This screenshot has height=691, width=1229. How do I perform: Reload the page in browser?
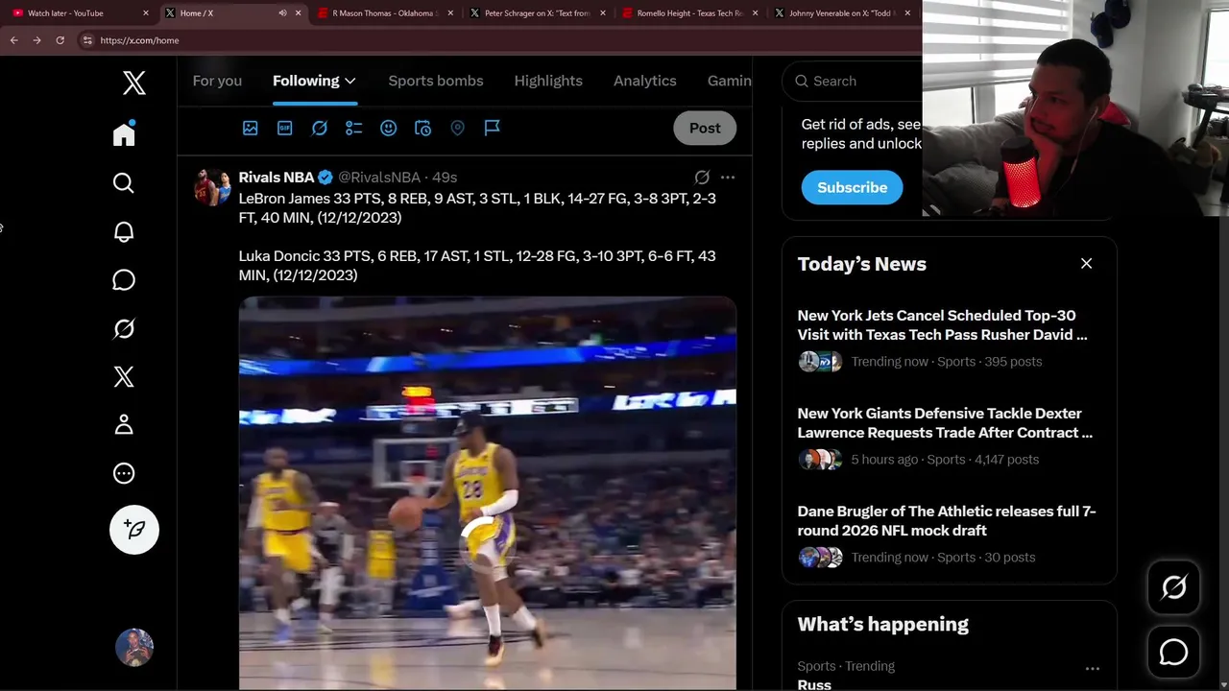(x=60, y=40)
